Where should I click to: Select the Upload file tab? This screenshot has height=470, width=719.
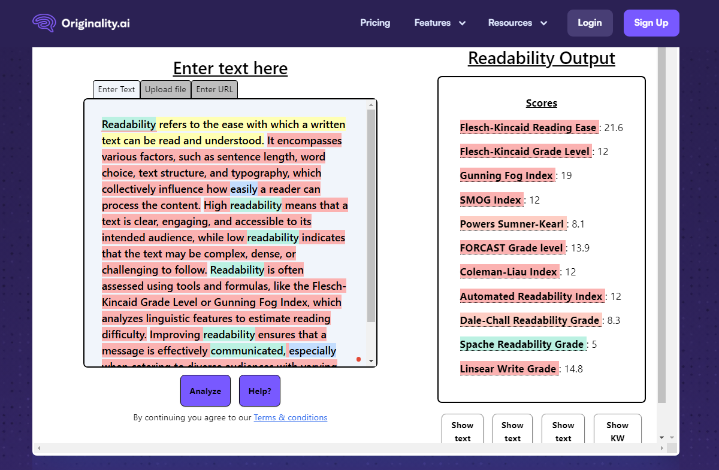pos(165,90)
